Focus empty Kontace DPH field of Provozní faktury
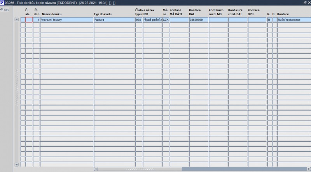Viewport: 311px width, 172px height. (x=257, y=20)
